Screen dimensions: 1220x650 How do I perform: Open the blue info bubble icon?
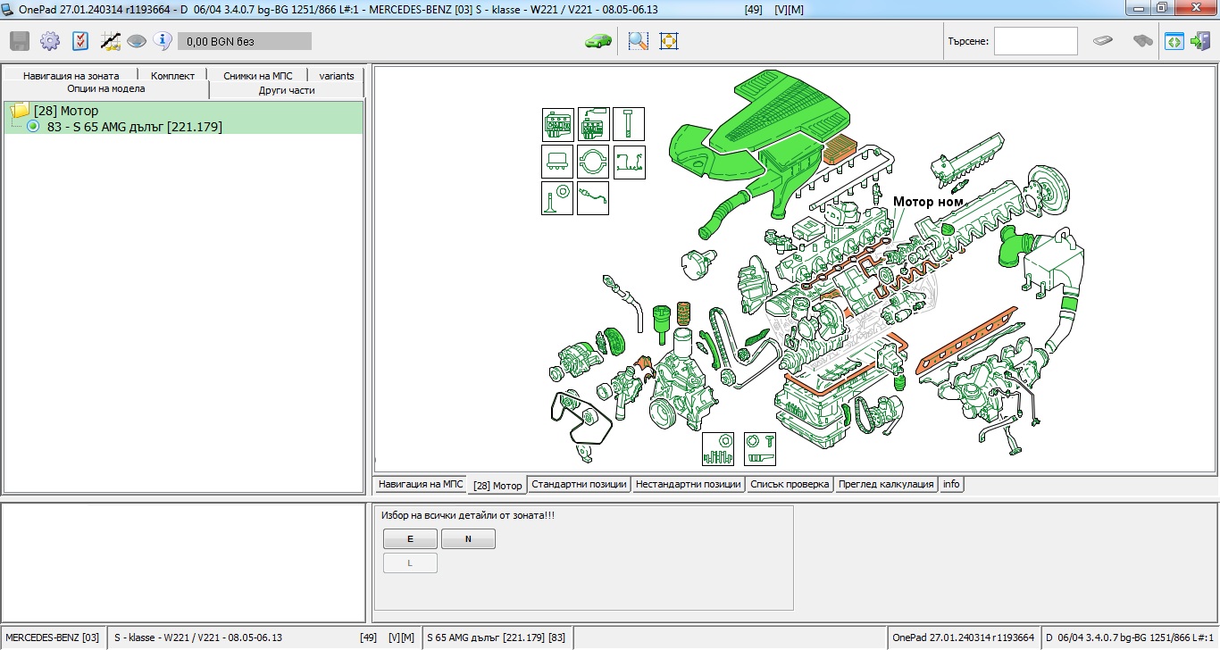(x=162, y=40)
